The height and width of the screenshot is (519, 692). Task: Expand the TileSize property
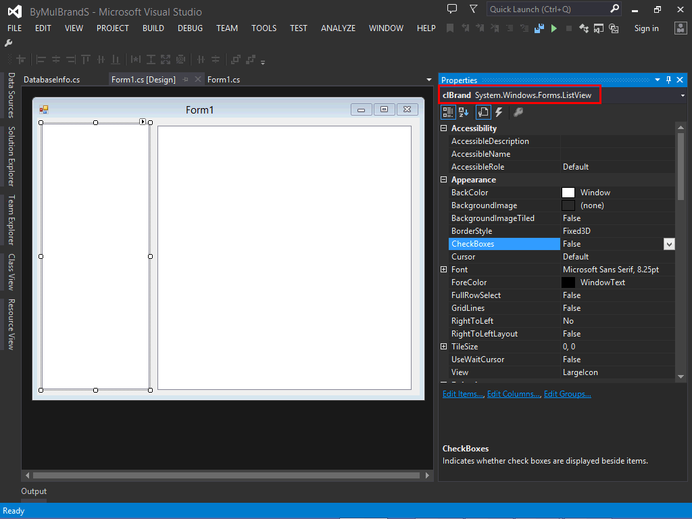444,347
